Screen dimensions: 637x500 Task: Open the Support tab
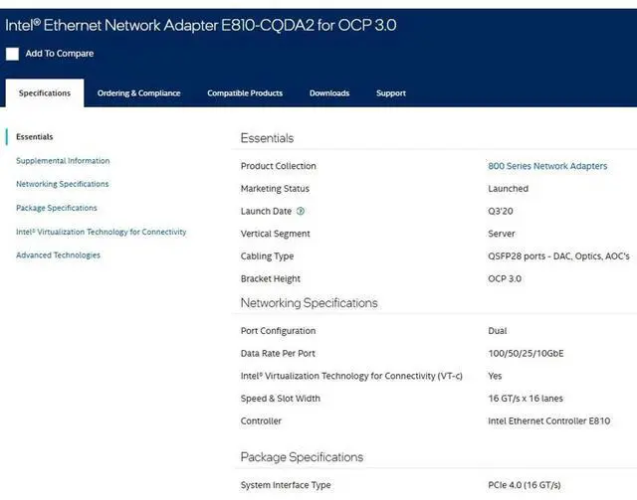(390, 93)
